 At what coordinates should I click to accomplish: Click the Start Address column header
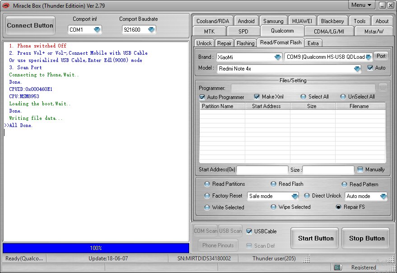pyautogui.click(x=267, y=106)
